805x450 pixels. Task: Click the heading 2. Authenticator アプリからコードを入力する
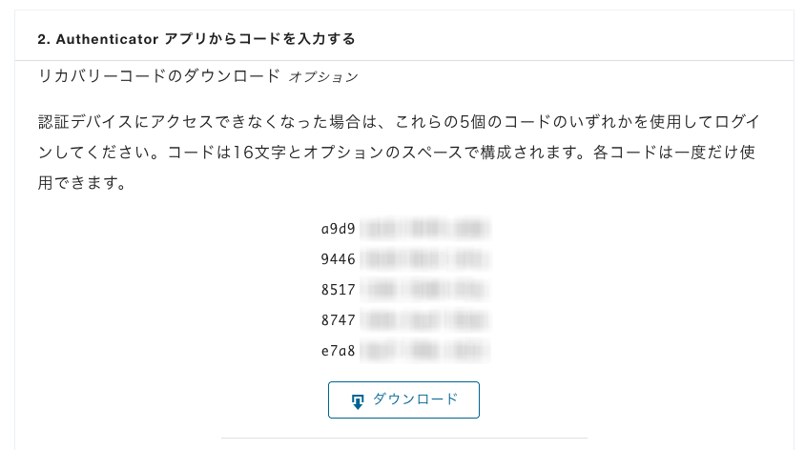(x=196, y=39)
